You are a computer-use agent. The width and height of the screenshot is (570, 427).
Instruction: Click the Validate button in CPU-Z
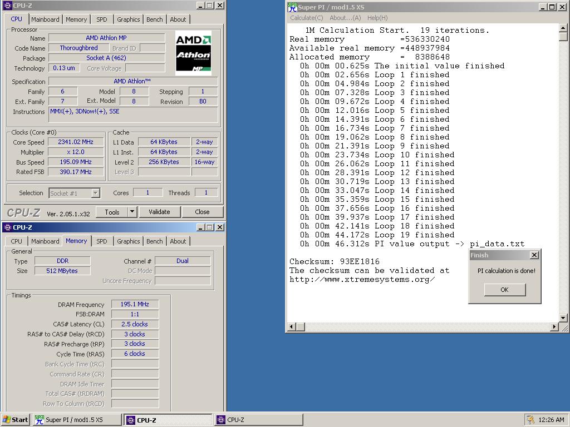[x=159, y=212]
